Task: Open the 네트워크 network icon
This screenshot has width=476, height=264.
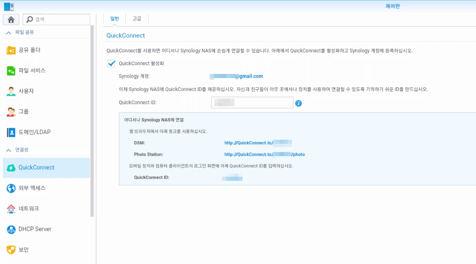Action: point(11,209)
